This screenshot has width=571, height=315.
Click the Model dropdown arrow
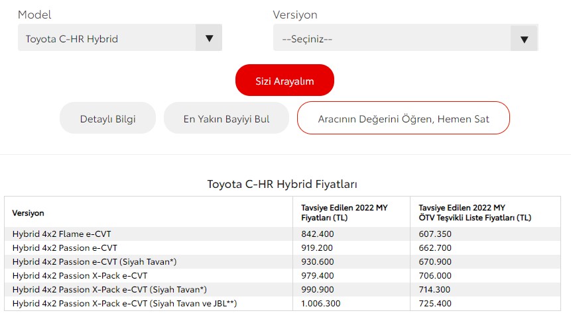click(x=209, y=38)
